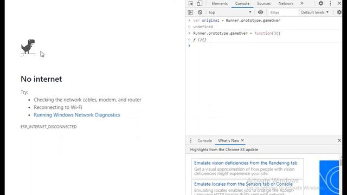Viewport: 347px width, 195px height.
Task: Click the 'Runner.prototype.gameOver = function(){}' line
Action: pyautogui.click(x=236, y=34)
